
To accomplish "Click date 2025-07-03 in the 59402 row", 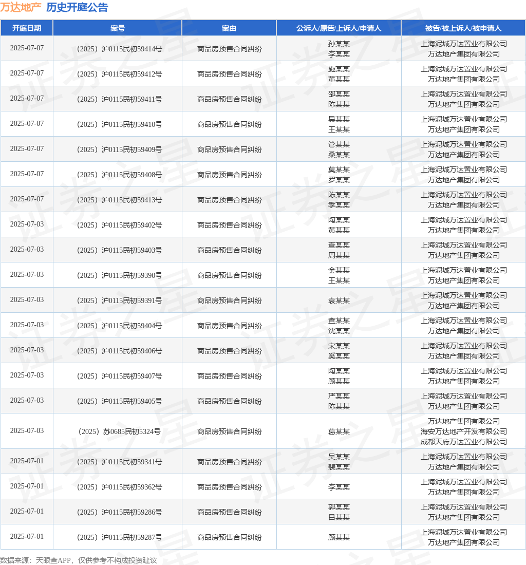I will click(27, 224).
